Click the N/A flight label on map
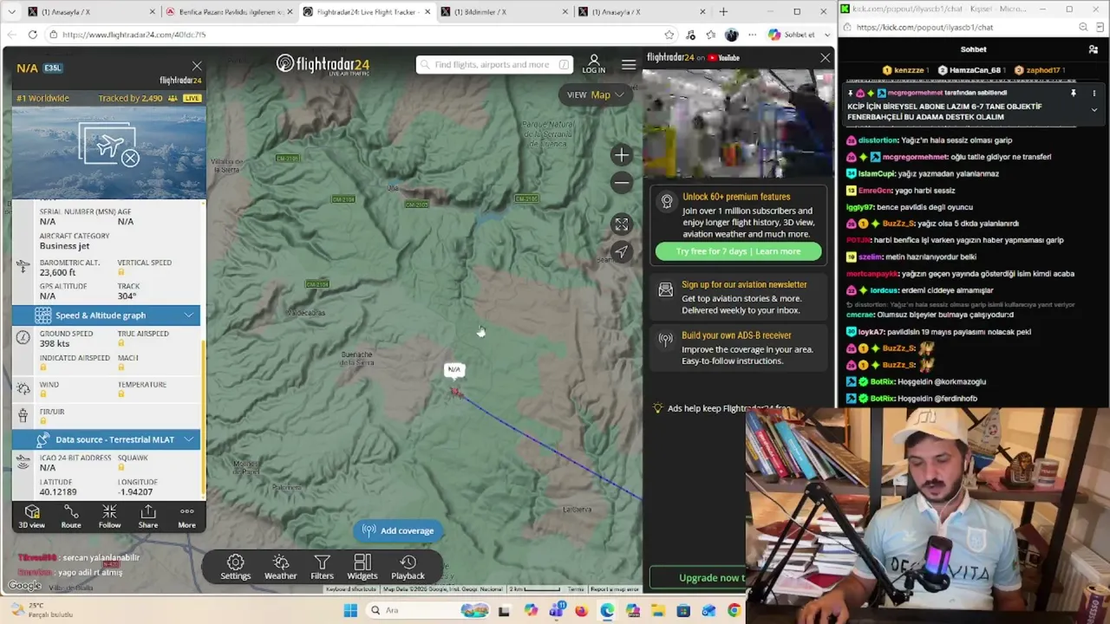This screenshot has height=624, width=1110. [454, 370]
